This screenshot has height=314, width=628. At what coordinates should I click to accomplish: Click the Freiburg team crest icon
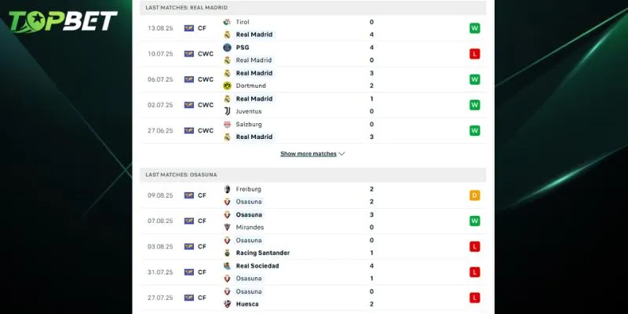227,189
